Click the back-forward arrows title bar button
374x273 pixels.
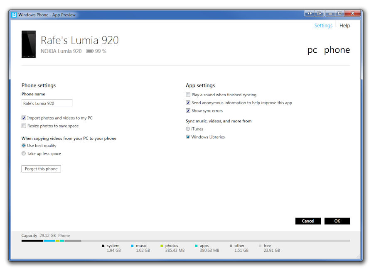point(310,13)
